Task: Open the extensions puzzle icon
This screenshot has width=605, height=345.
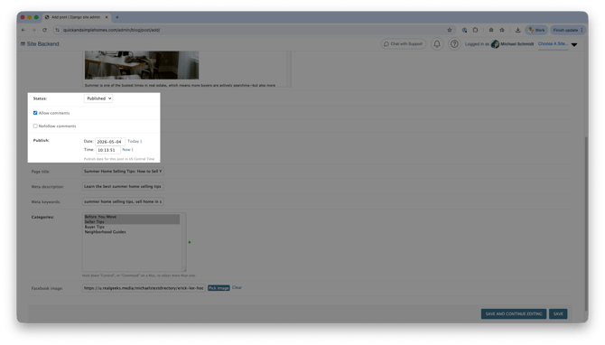Action: [x=475, y=30]
